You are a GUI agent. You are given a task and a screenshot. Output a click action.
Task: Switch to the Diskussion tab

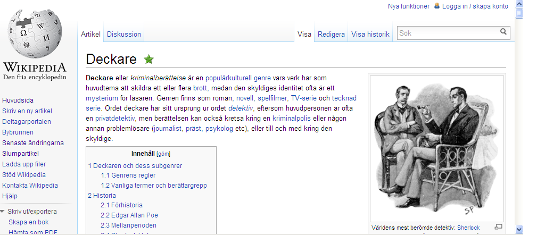tap(123, 34)
